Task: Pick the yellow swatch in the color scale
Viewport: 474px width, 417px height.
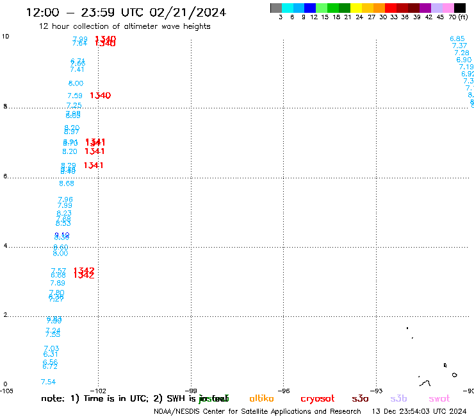Action: point(356,8)
